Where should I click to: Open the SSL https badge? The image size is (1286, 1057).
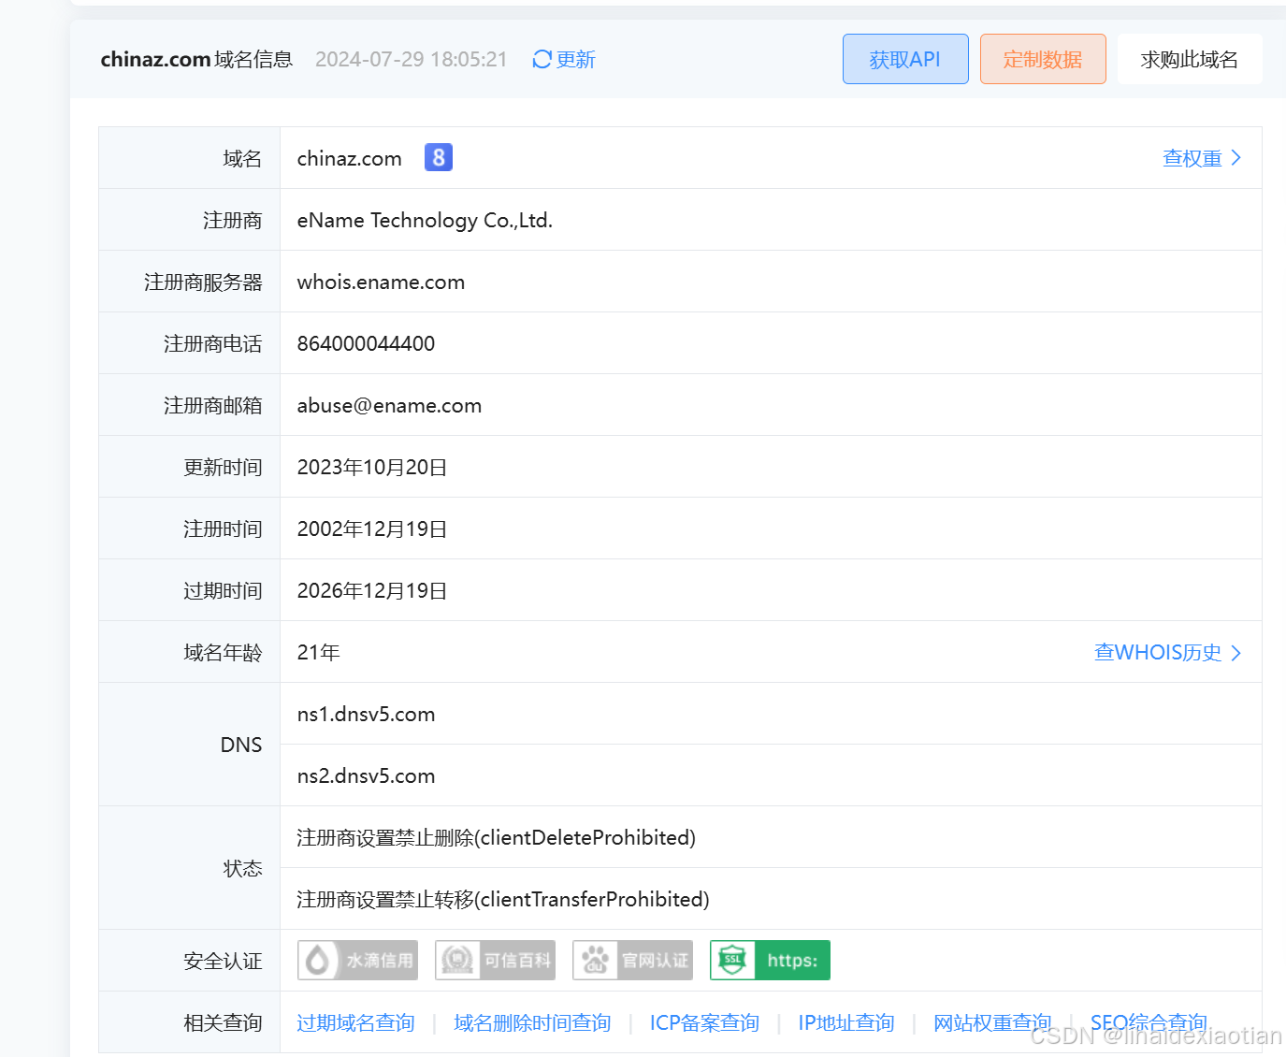(770, 961)
